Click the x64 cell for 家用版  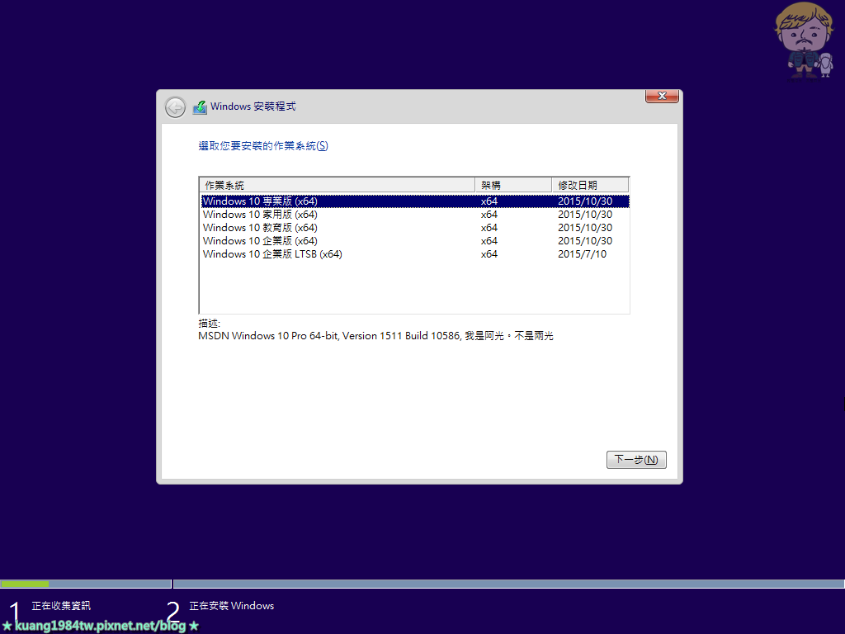(489, 215)
